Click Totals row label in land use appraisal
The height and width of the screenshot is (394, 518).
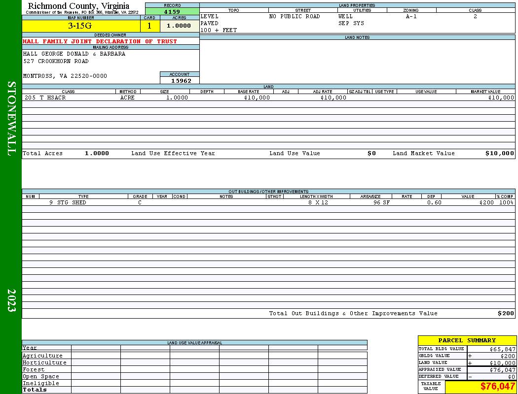(x=35, y=390)
